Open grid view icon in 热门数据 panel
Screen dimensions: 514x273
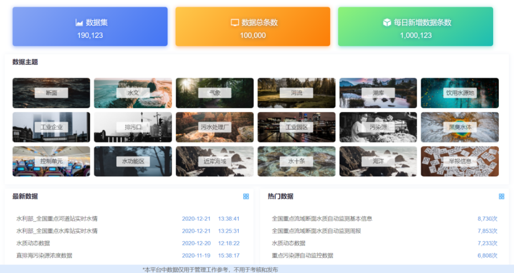501,196
